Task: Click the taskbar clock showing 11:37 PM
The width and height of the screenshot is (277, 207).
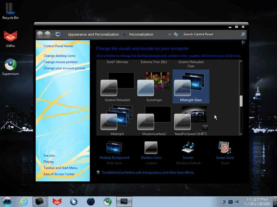Action: 257,202
